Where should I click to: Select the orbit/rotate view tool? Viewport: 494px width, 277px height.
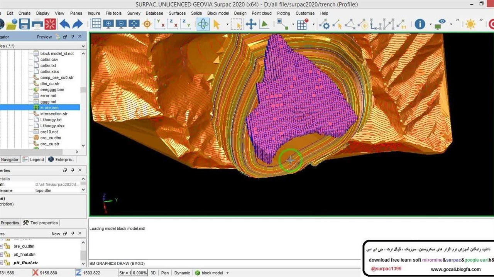pos(203,24)
